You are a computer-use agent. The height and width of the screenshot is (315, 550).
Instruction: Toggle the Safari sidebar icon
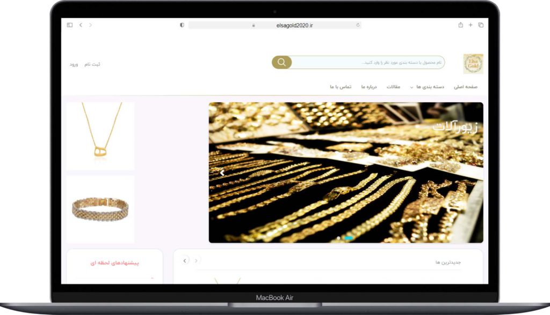70,25
